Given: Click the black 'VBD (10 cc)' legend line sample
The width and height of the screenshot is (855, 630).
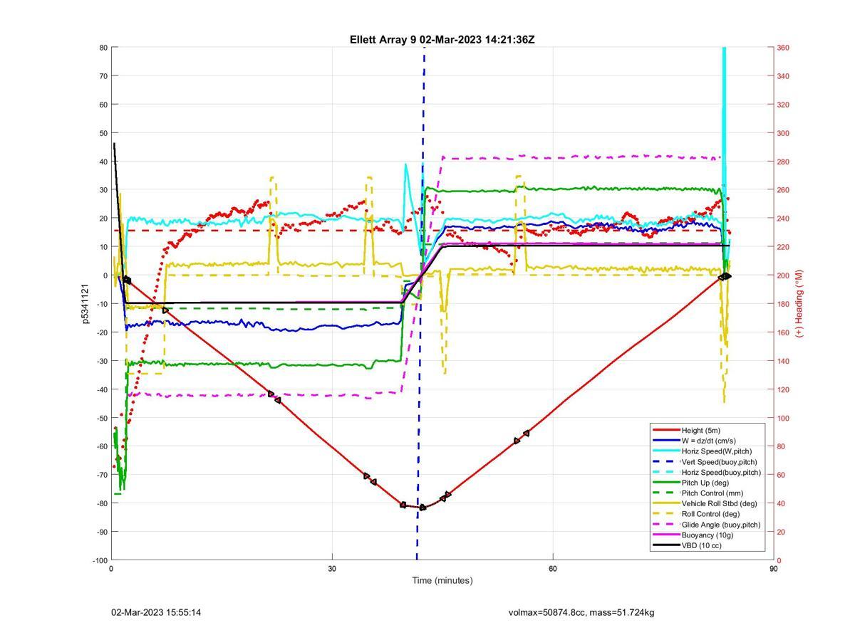Looking at the screenshot, I should [665, 546].
